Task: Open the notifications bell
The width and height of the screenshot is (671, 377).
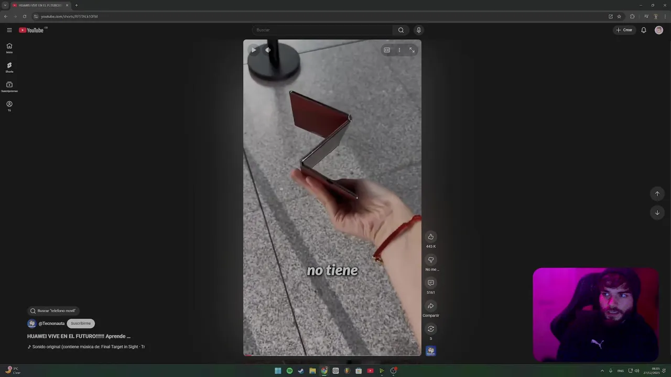Action: pos(644,30)
